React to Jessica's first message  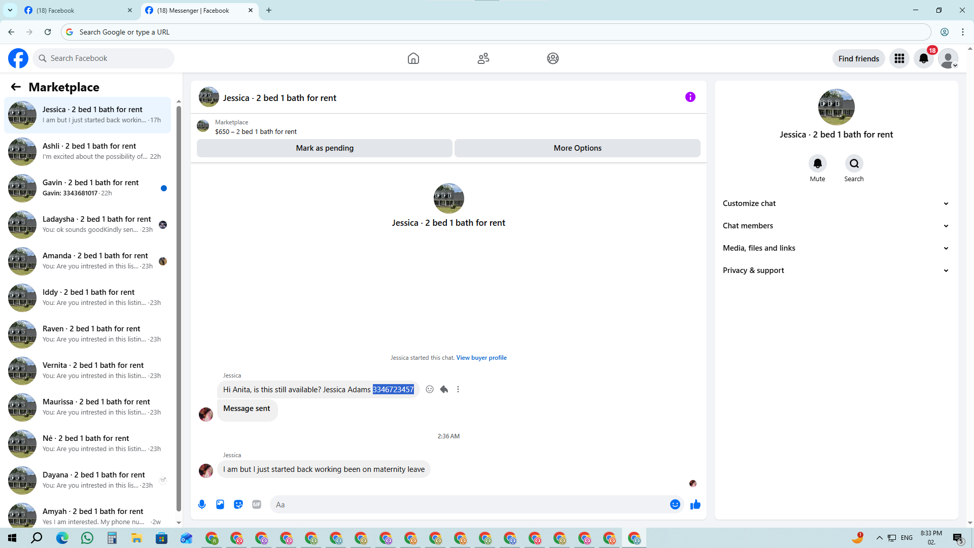(430, 389)
